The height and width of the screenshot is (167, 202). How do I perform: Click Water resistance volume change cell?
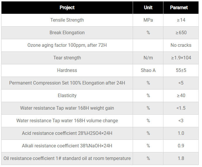[x=67, y=121]
